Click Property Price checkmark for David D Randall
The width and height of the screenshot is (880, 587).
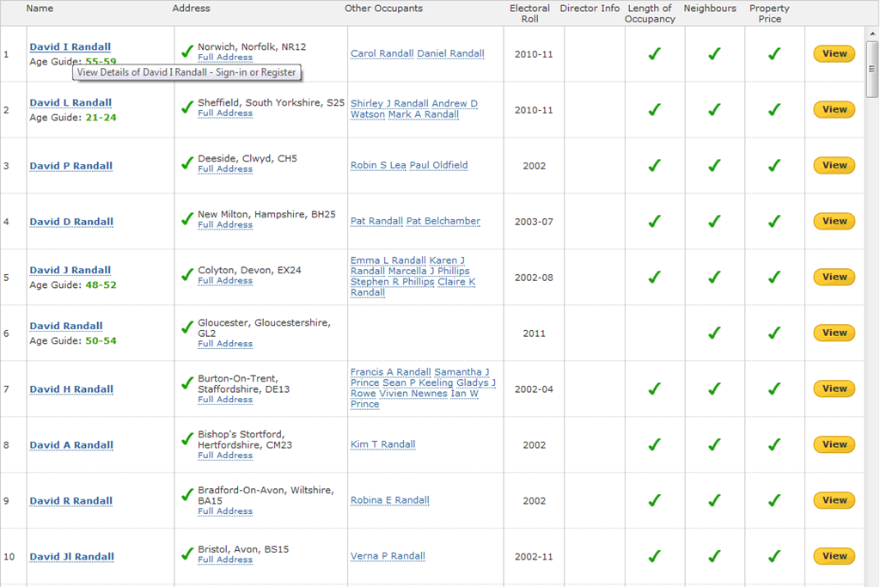pyautogui.click(x=774, y=221)
